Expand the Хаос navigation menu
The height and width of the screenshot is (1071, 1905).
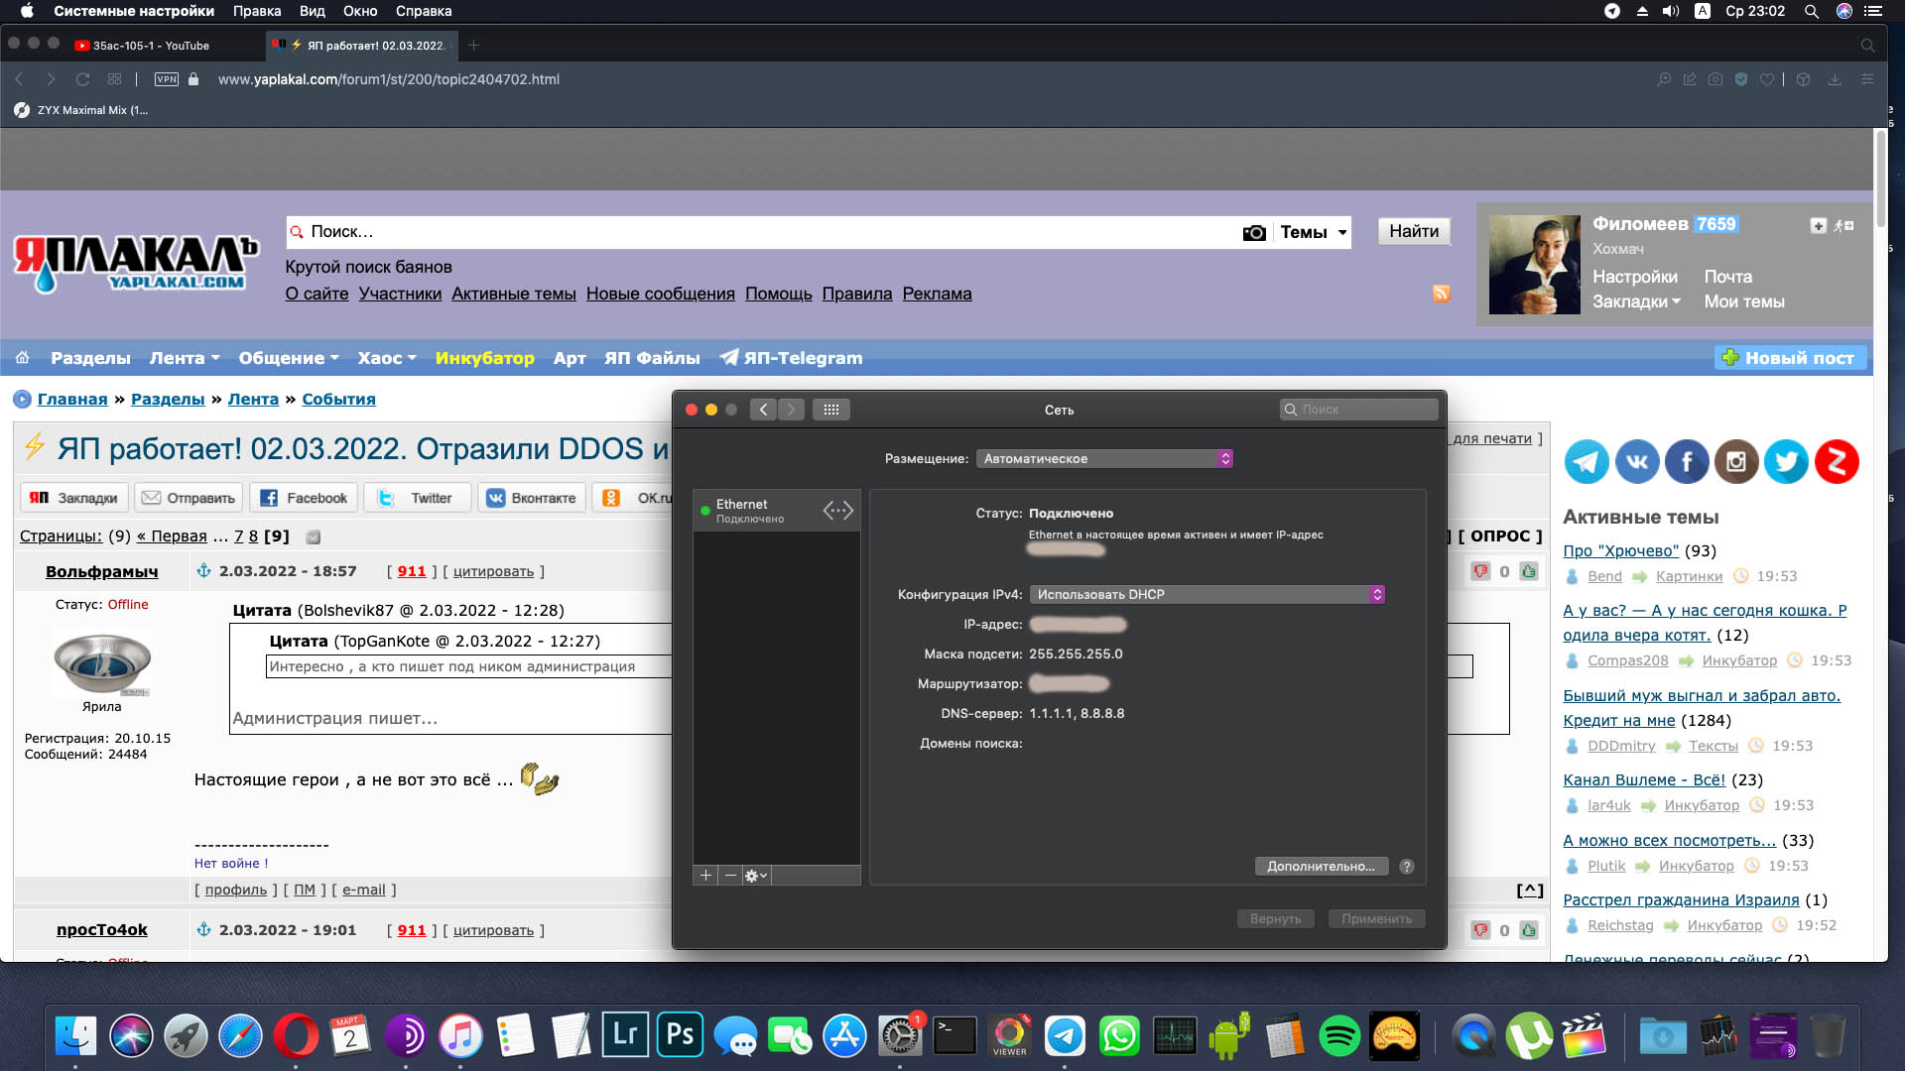coord(387,358)
